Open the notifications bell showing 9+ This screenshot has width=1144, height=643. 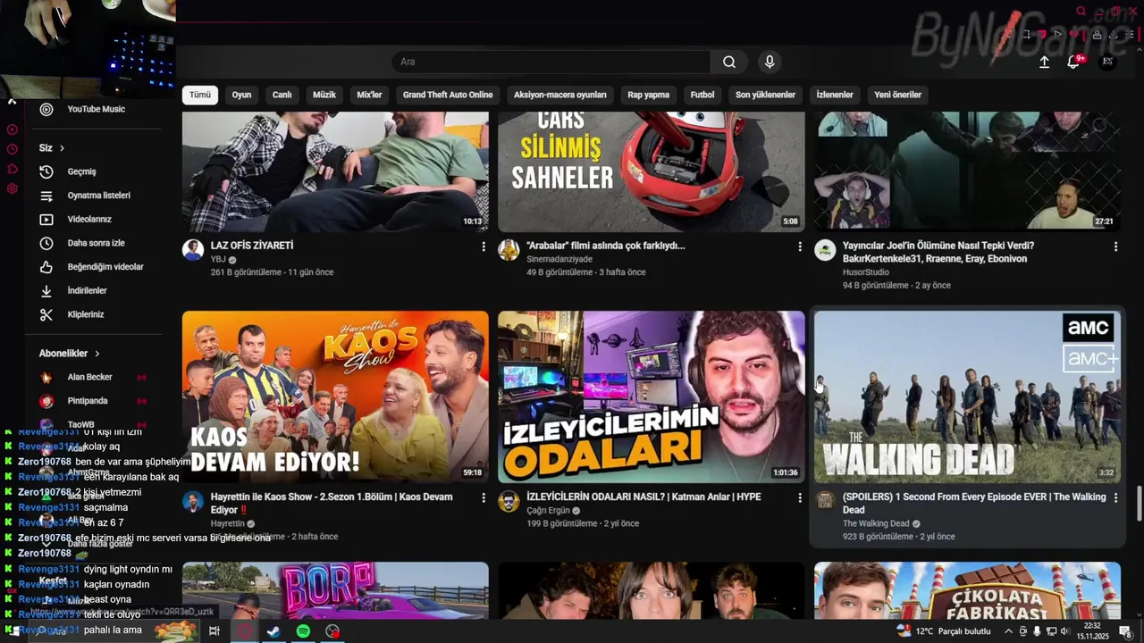click(x=1074, y=62)
